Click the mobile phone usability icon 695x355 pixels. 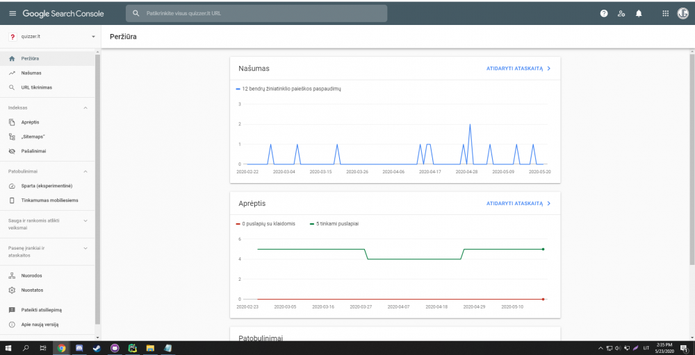[13, 200]
